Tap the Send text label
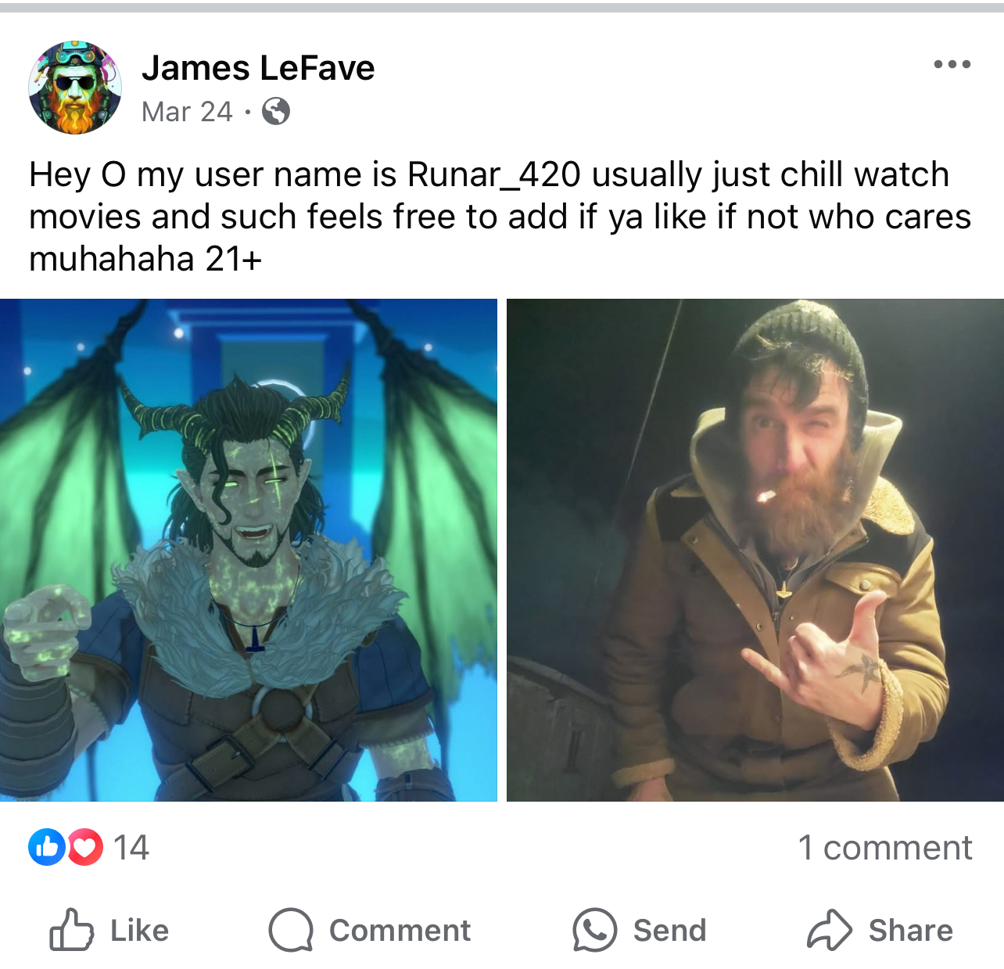 pyautogui.click(x=669, y=931)
